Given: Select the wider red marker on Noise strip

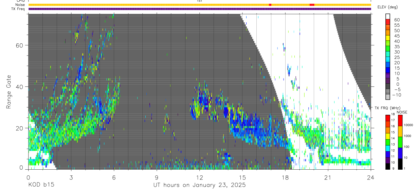Looking at the screenshot, I should click(312, 5).
